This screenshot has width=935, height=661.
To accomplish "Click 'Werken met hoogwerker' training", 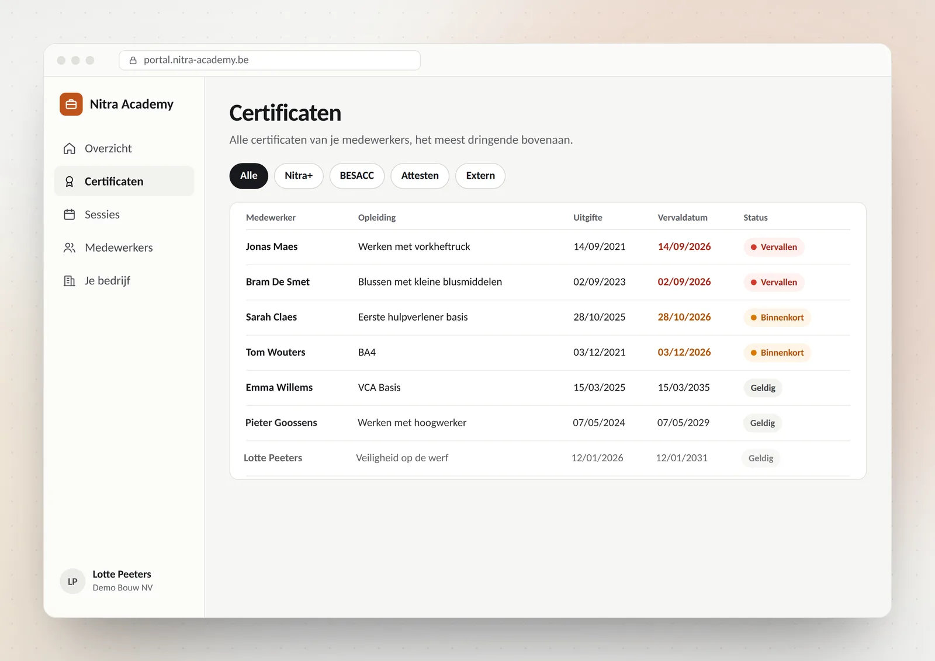I will click(412, 423).
